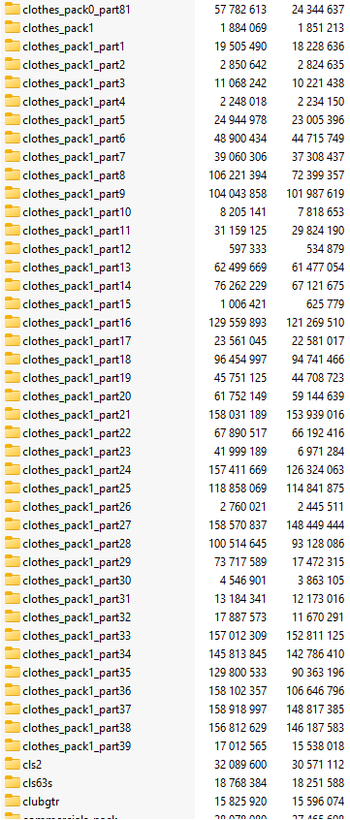350x820 pixels.
Task: Select clothes_pack1_part5 in the list
Action: tap(74, 120)
